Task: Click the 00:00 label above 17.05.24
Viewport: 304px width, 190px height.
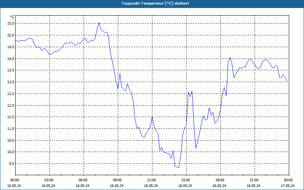Action: [x=288, y=180]
